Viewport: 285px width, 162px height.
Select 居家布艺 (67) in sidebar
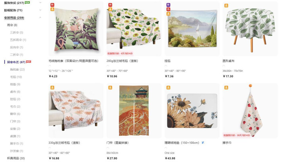(x=16, y=62)
